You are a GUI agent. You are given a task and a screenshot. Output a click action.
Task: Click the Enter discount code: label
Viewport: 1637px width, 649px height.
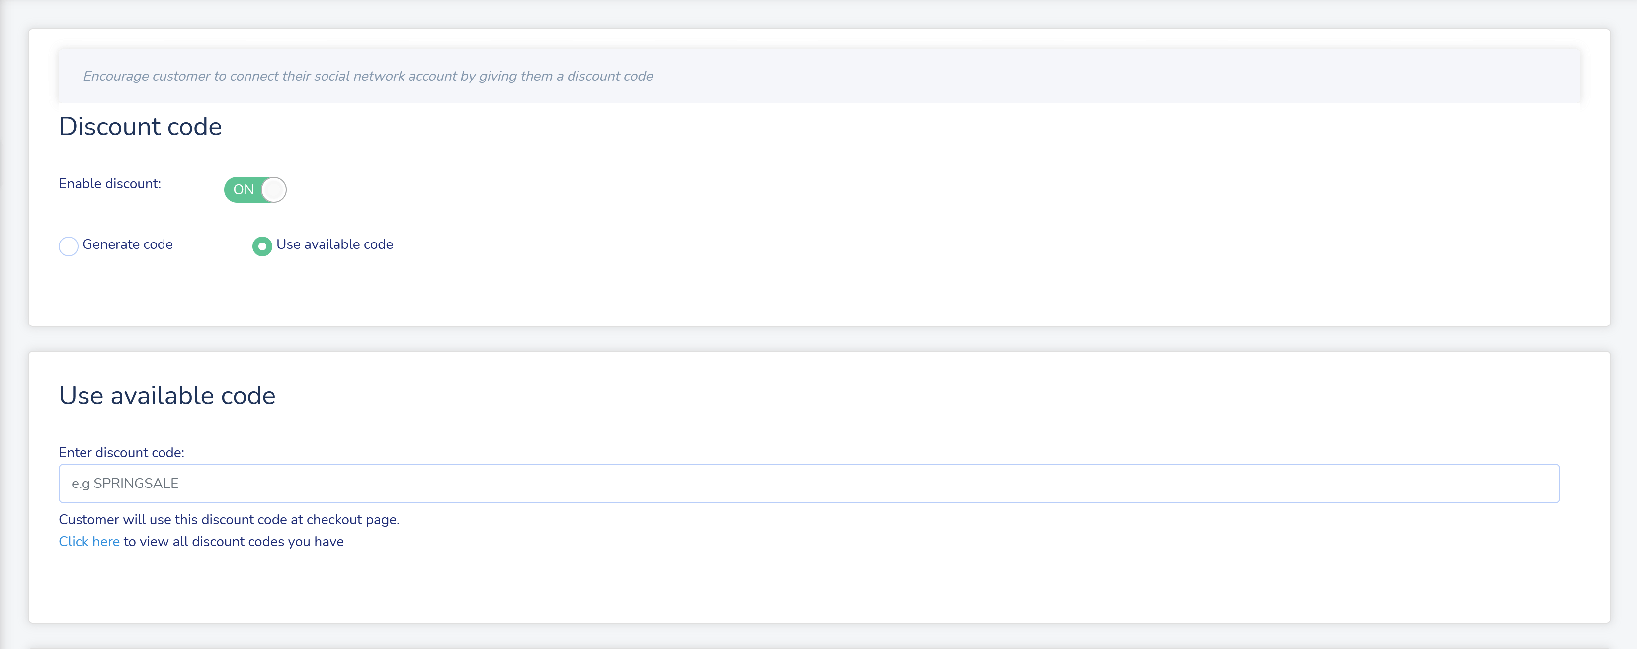(x=121, y=453)
